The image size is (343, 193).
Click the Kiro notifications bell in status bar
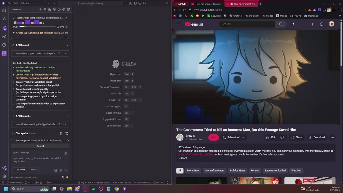pos(167,183)
